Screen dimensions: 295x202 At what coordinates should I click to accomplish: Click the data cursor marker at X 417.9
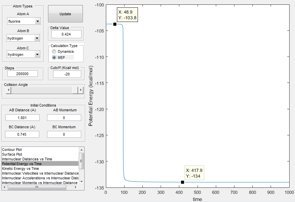182,182
